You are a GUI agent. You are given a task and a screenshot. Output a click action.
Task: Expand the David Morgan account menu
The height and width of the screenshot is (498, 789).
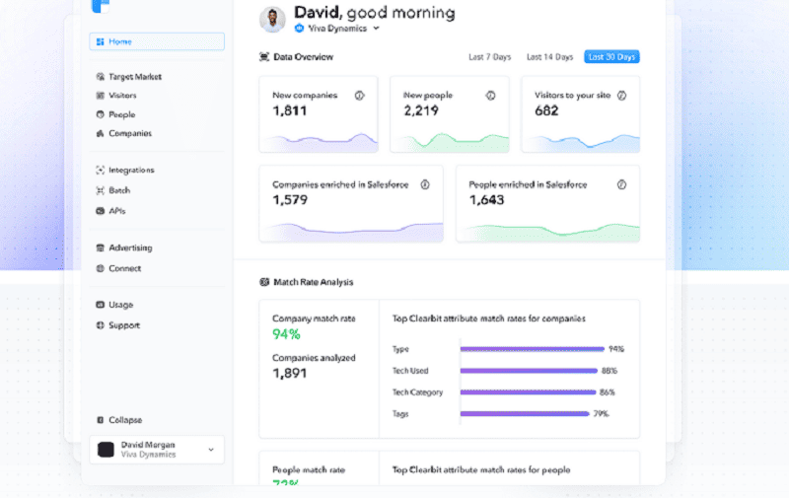(157, 450)
